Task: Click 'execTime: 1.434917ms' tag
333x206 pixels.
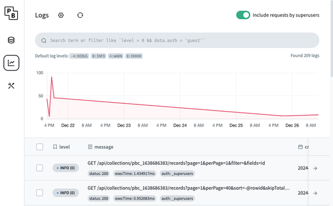Action: pos(135,174)
